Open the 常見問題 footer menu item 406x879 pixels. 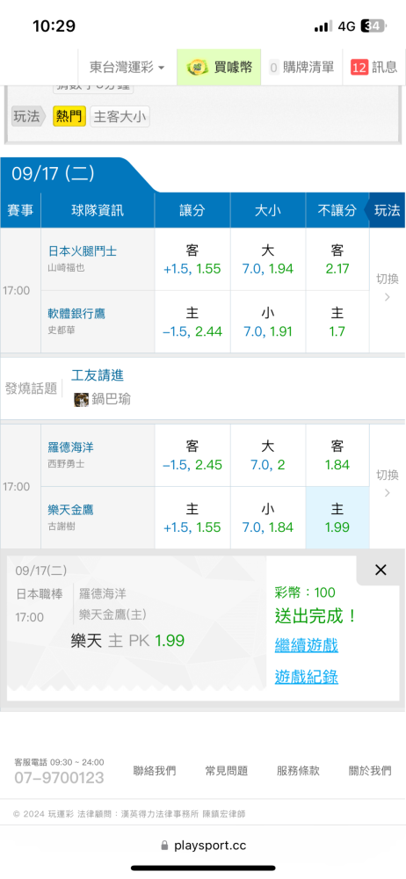point(227,771)
